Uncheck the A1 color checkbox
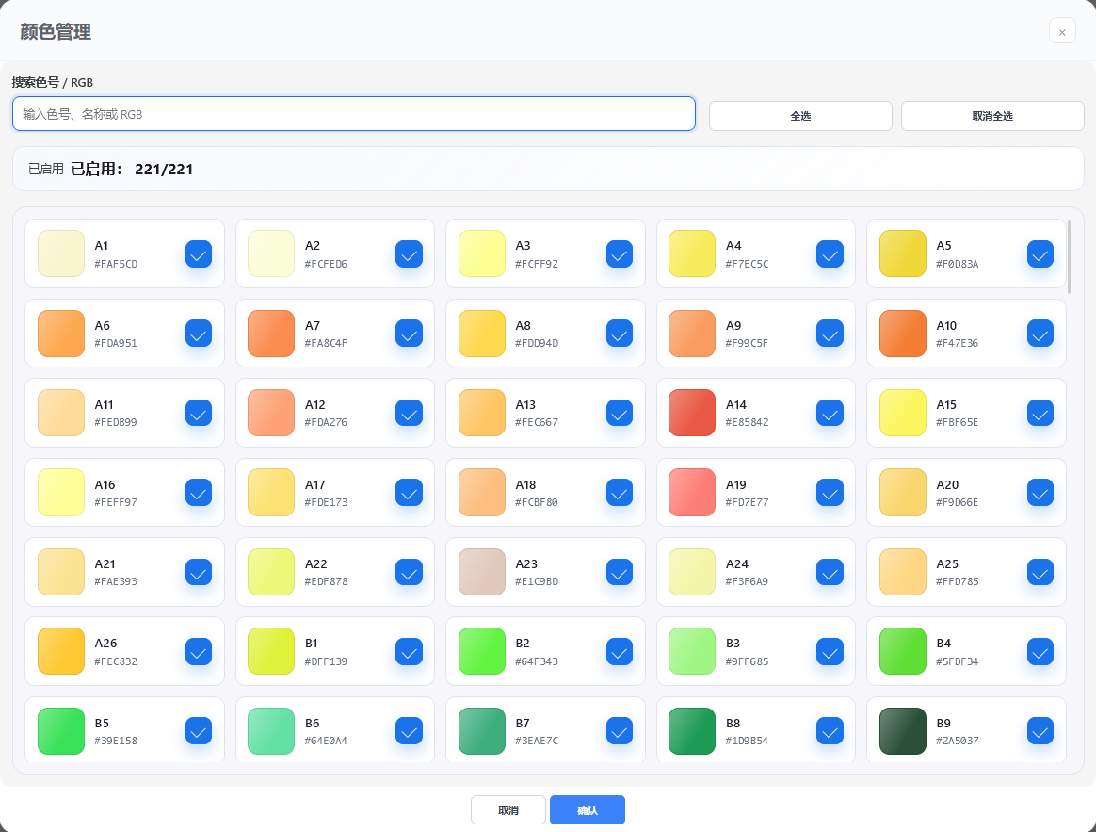 (x=199, y=254)
